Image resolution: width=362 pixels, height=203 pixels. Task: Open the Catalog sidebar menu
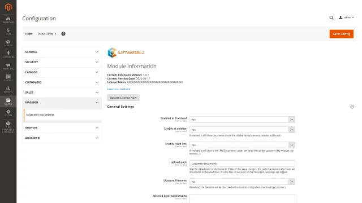point(8,43)
